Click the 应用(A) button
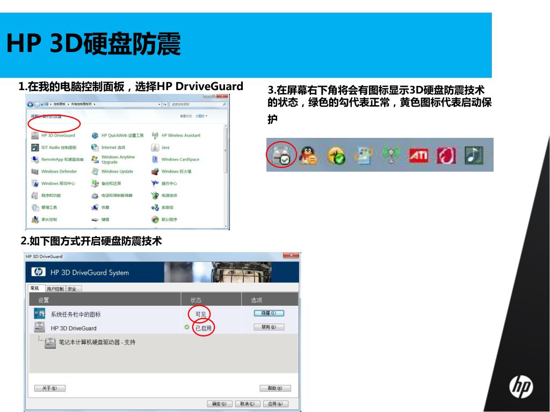Image resolution: width=550 pixels, height=412 pixels. pyautogui.click(x=276, y=403)
